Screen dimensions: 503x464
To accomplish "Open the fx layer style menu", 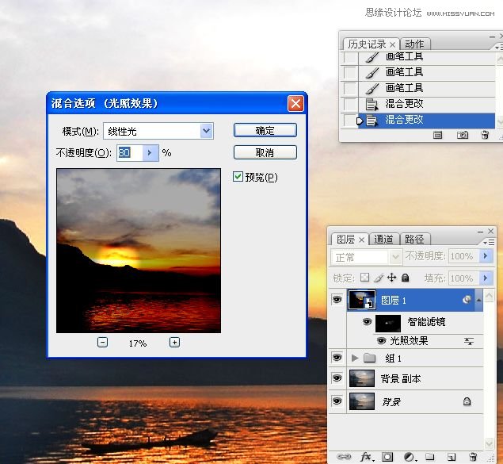I will (367, 457).
